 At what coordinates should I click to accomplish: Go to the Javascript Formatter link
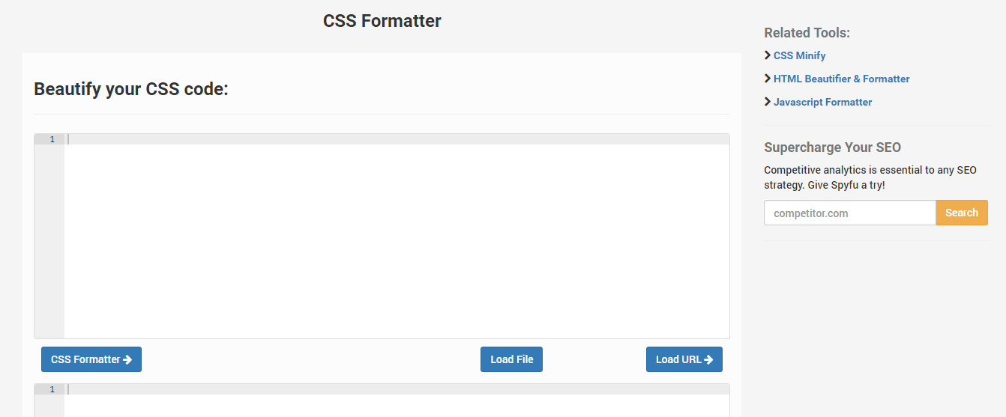click(x=822, y=102)
